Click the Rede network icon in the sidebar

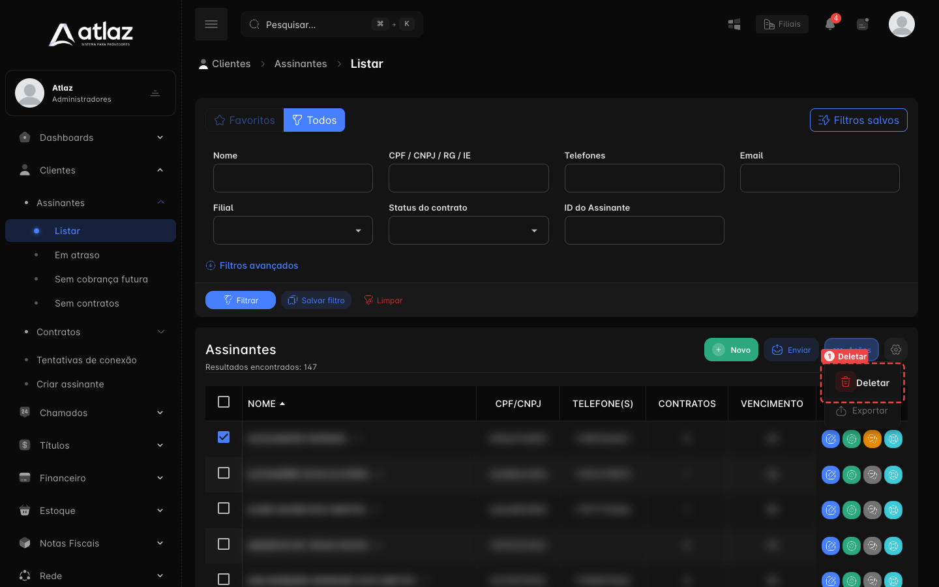[x=25, y=575]
